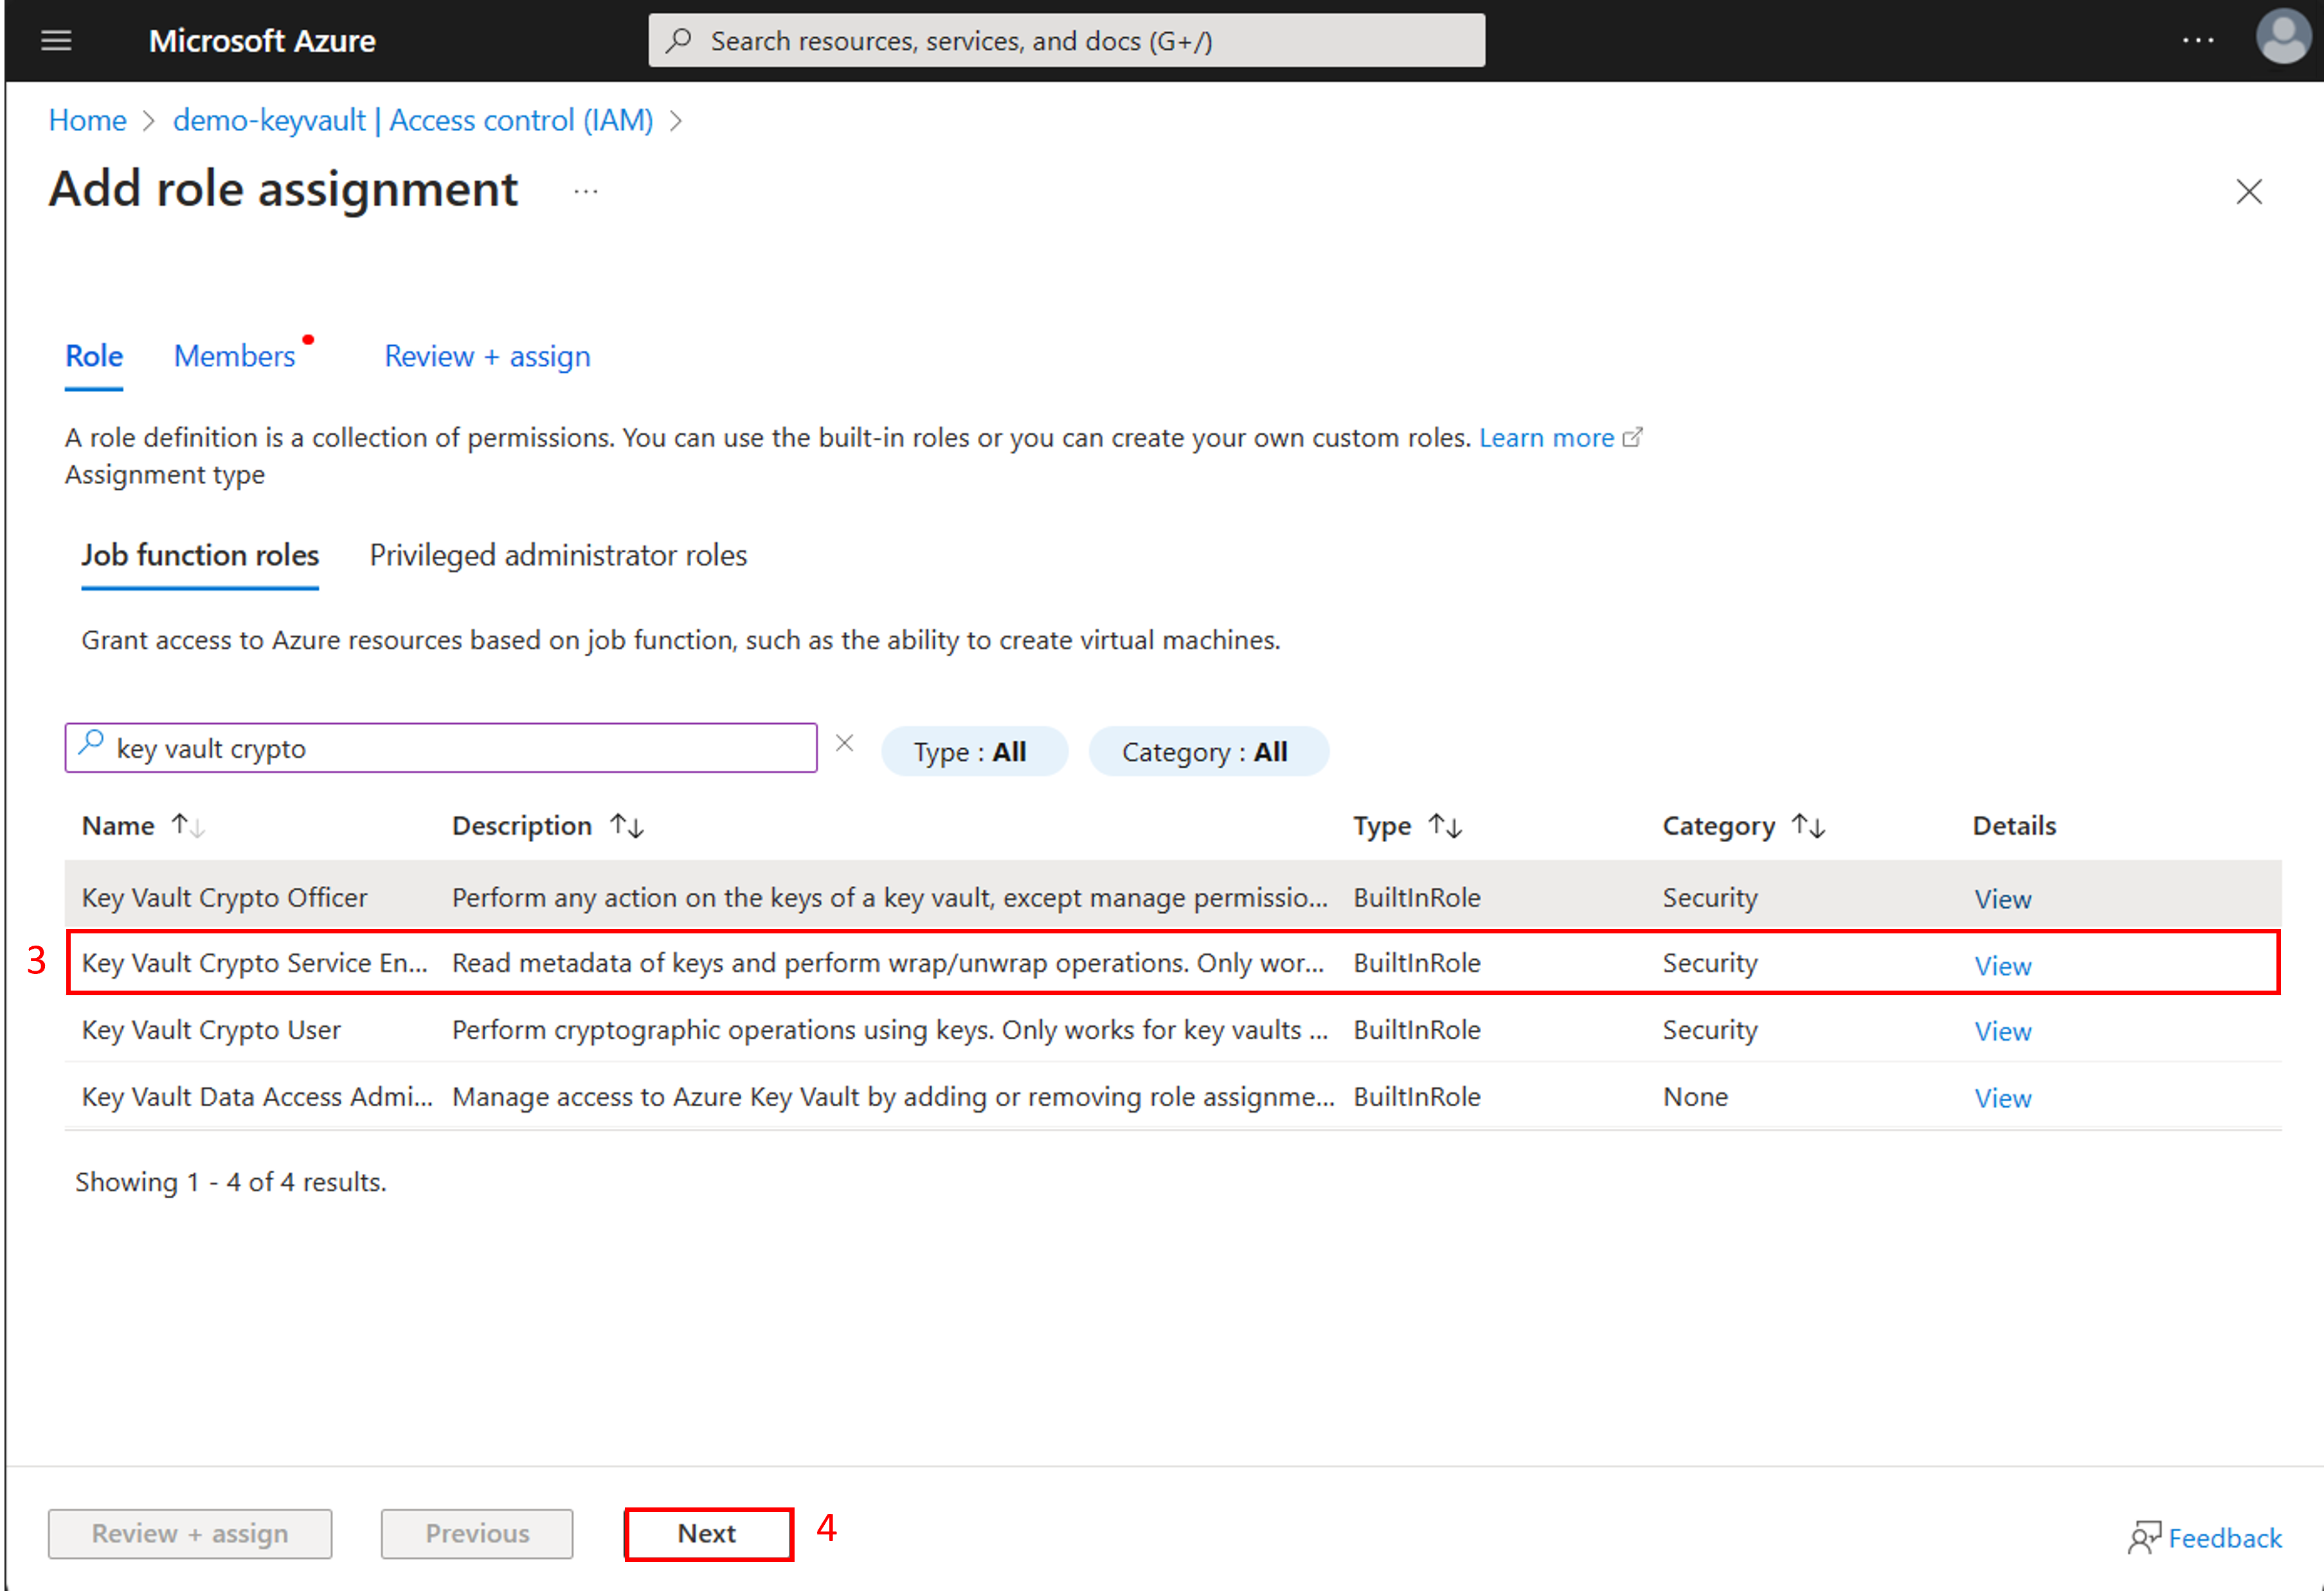2324x1591 pixels.
Task: Sort by Description column arrows
Action: pos(627,826)
